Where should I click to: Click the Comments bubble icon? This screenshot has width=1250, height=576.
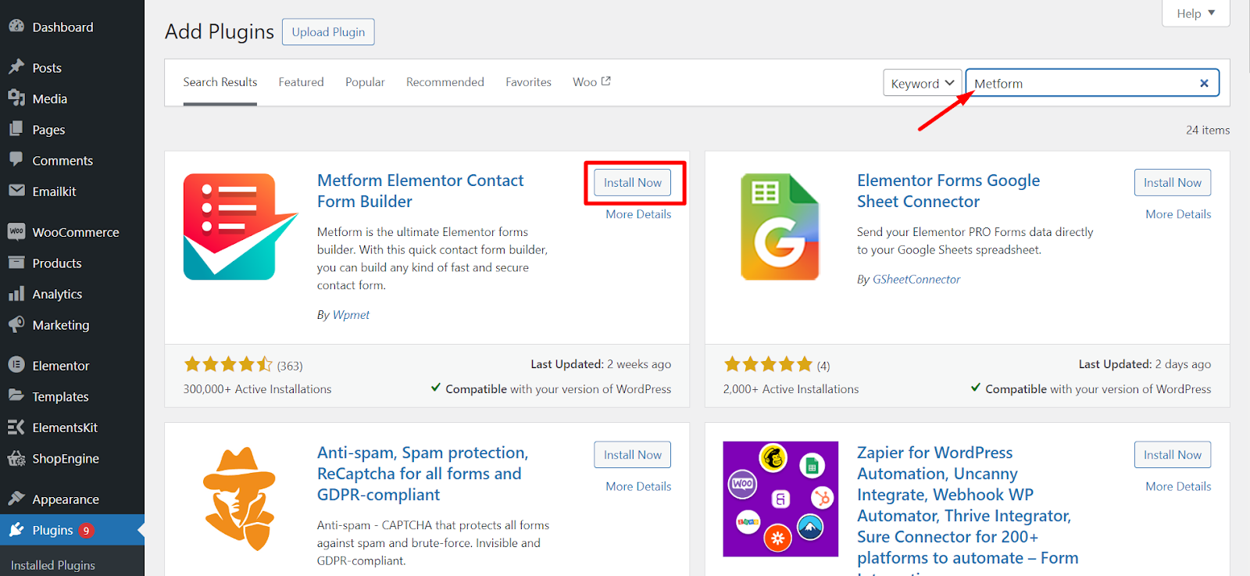tap(16, 159)
